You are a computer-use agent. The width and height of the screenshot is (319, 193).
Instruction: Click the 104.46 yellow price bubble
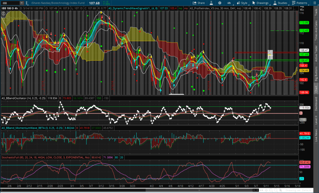click(x=304, y=70)
